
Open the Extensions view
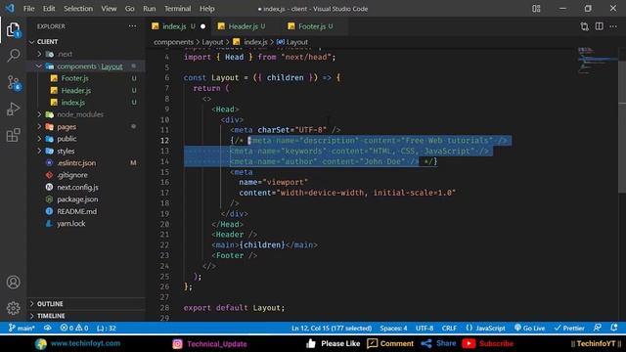click(13, 135)
